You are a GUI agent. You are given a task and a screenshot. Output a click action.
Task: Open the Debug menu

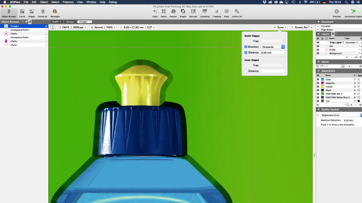click(113, 2)
